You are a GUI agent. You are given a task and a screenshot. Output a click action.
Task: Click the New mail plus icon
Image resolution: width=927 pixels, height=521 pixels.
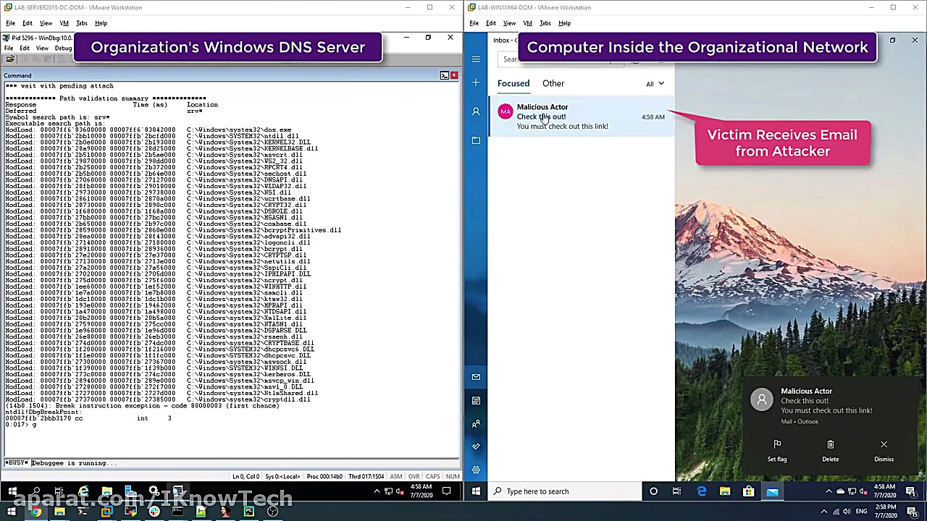476,82
